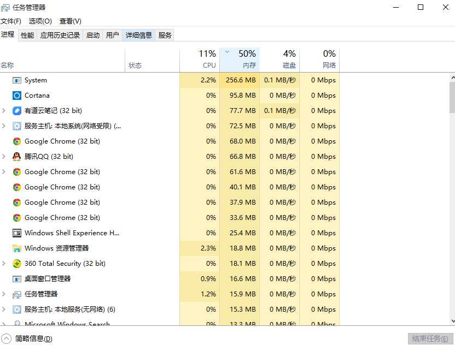This screenshot has width=455, height=351.
Task: Select the Windows 资源管理器 row name
Action: (x=56, y=248)
